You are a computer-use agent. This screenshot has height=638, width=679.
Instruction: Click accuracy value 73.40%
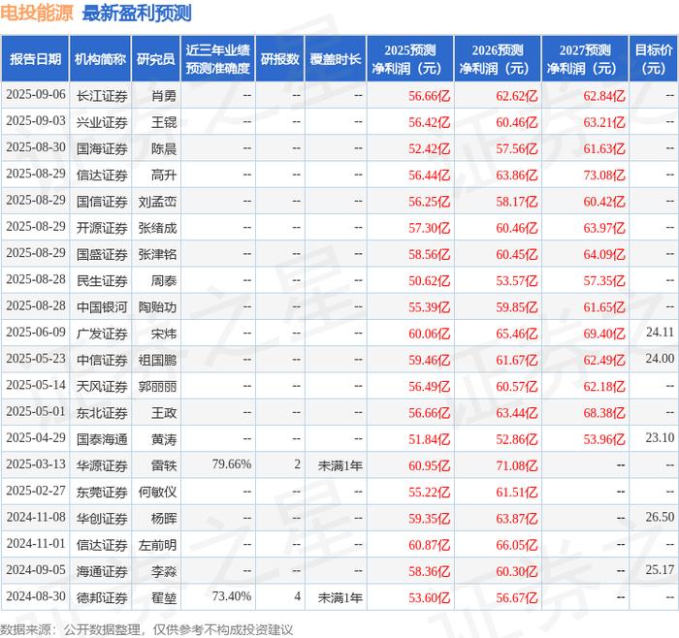(x=232, y=596)
